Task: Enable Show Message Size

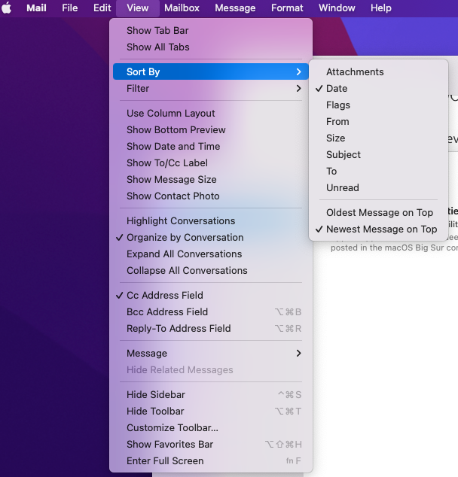Action: [211, 180]
